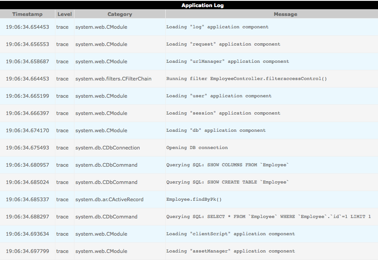378x260 pixels.
Task: Click the system.db.CDbConnection category cell
Action: (108, 148)
